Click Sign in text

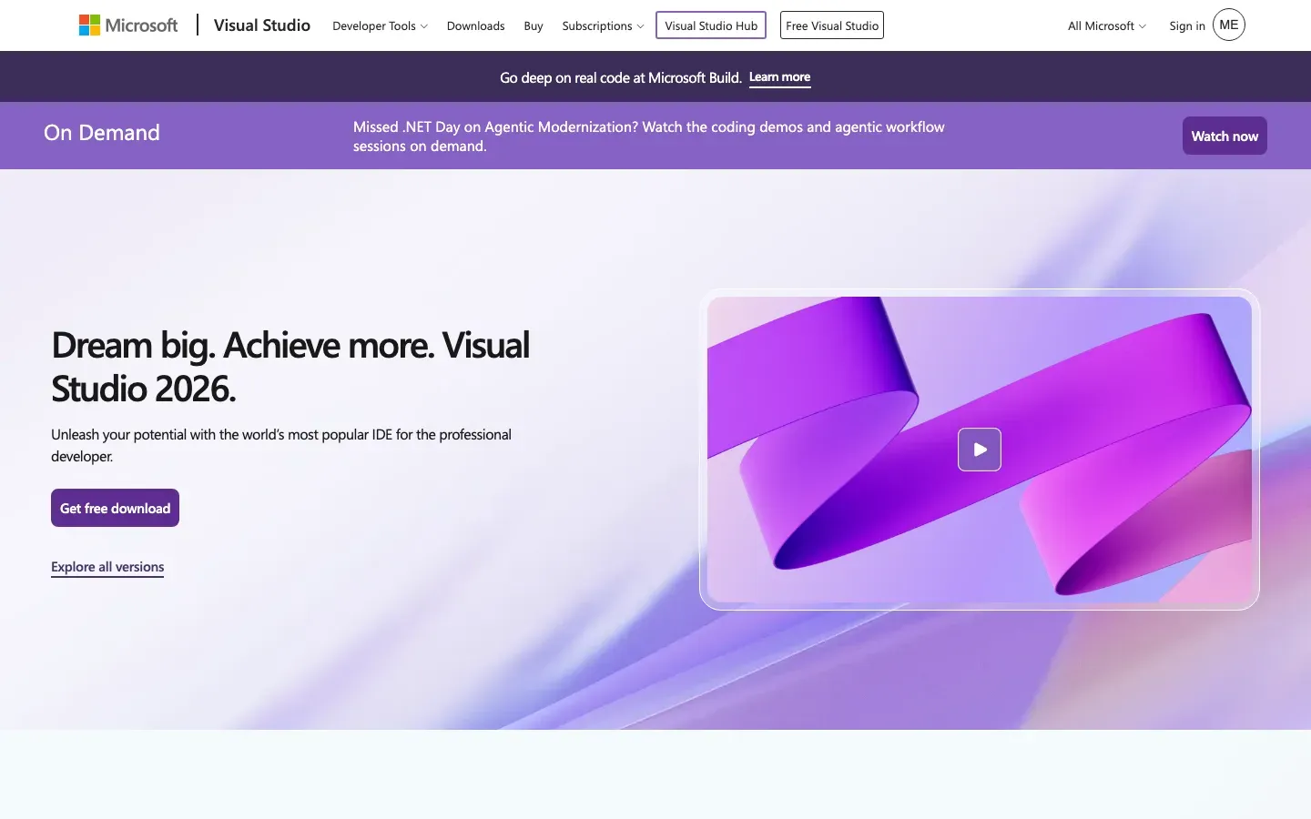(1187, 25)
